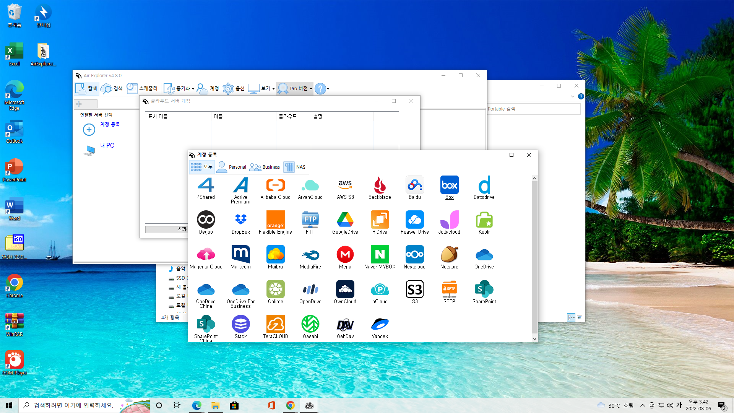The height and width of the screenshot is (413, 734).
Task: Select 내 PC in server list
Action: tap(107, 145)
